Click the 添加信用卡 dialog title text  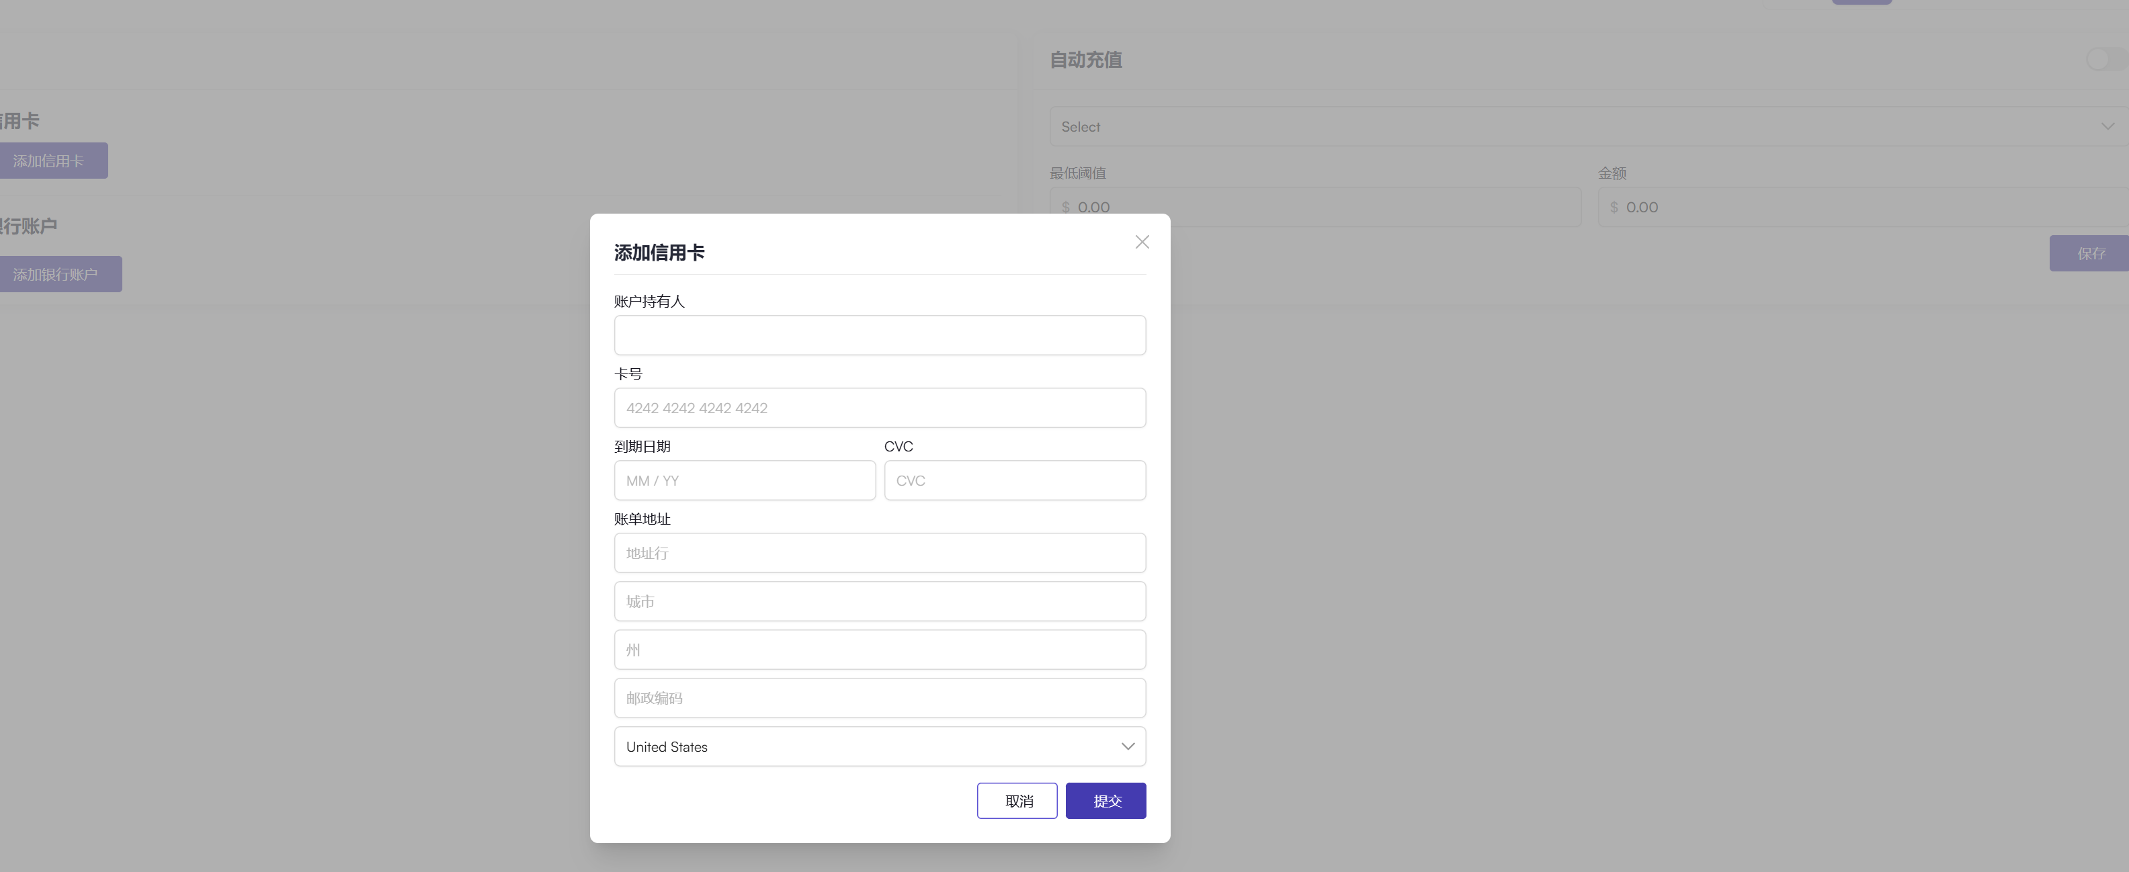coord(659,253)
